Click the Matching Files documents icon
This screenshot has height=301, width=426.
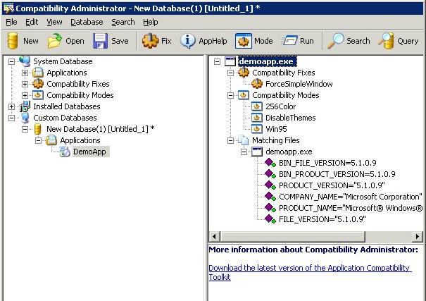click(x=243, y=140)
